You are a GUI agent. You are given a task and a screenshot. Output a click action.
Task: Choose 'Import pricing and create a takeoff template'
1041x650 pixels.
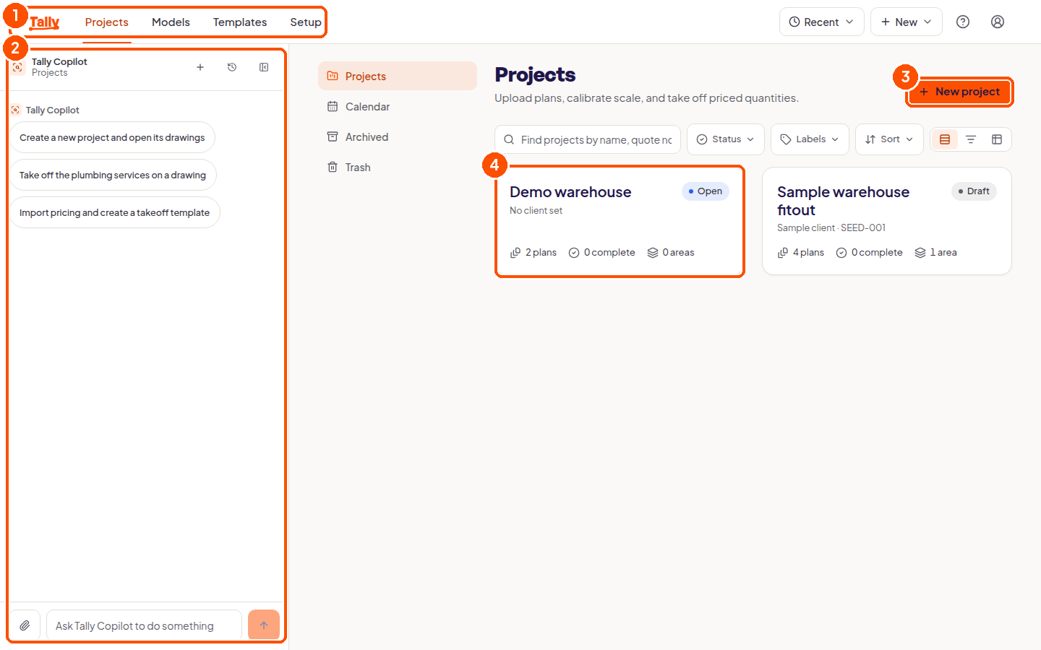pos(114,212)
